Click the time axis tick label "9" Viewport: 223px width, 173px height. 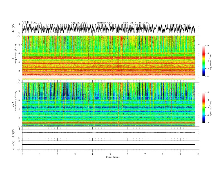click(x=180, y=154)
